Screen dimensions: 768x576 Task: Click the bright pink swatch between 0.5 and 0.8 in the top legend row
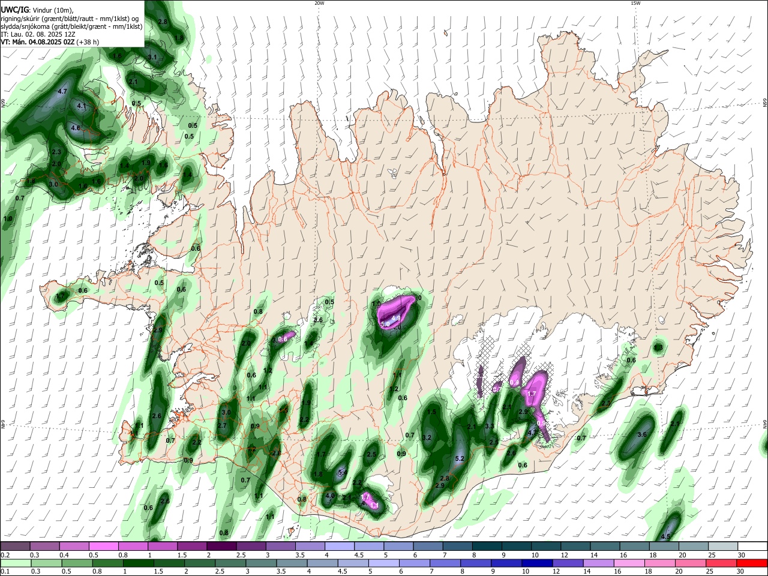pos(104,547)
